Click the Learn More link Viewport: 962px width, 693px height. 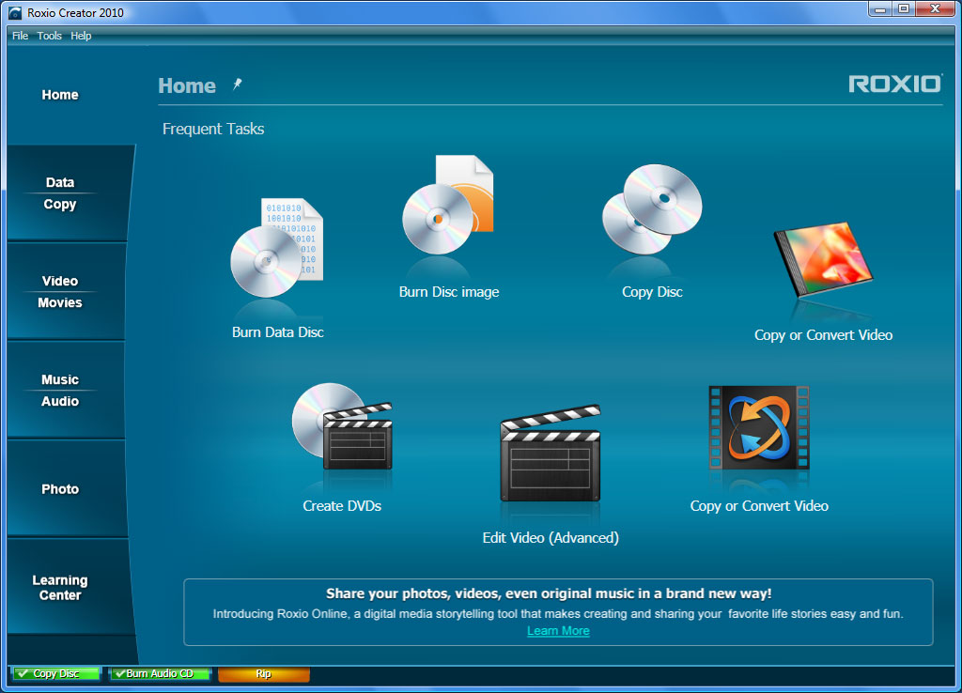(558, 630)
